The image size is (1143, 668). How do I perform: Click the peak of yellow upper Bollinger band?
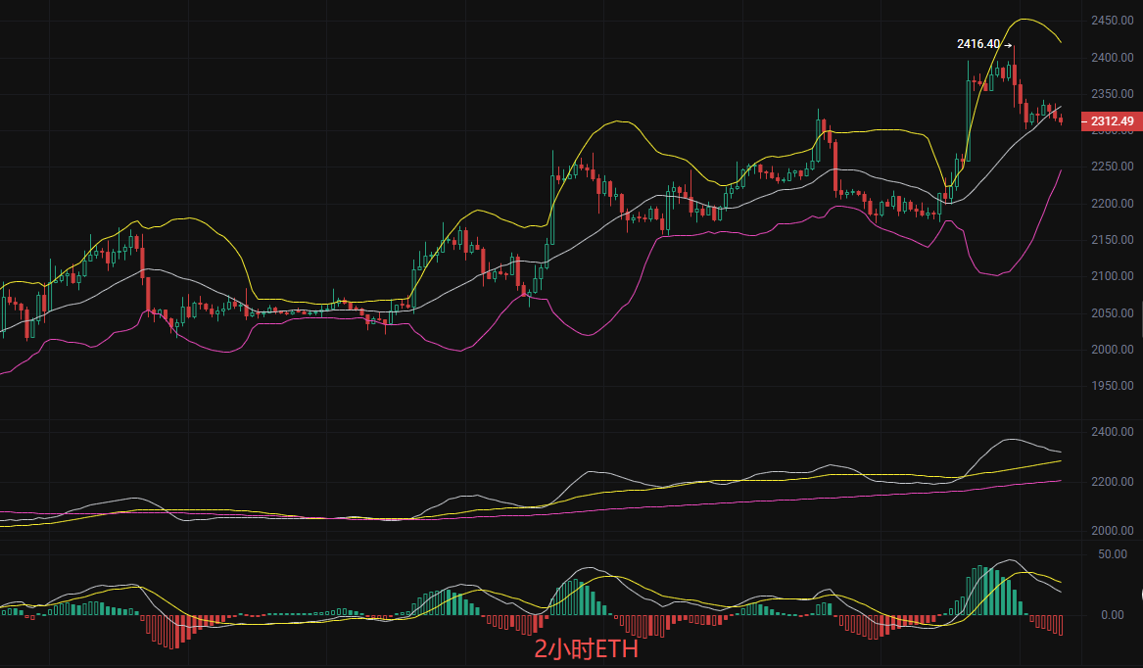[1024, 20]
